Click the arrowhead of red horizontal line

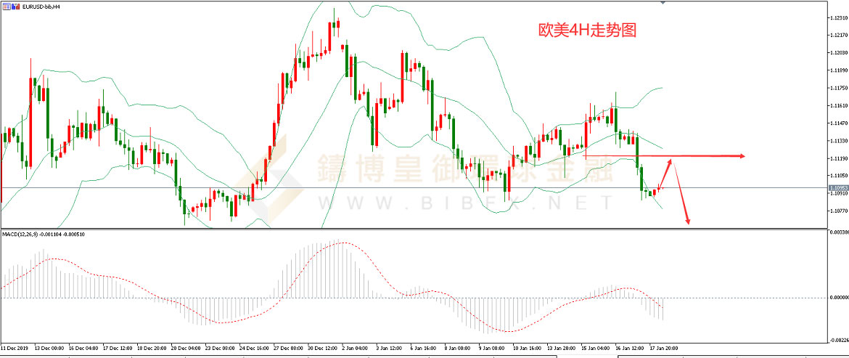[742, 156]
